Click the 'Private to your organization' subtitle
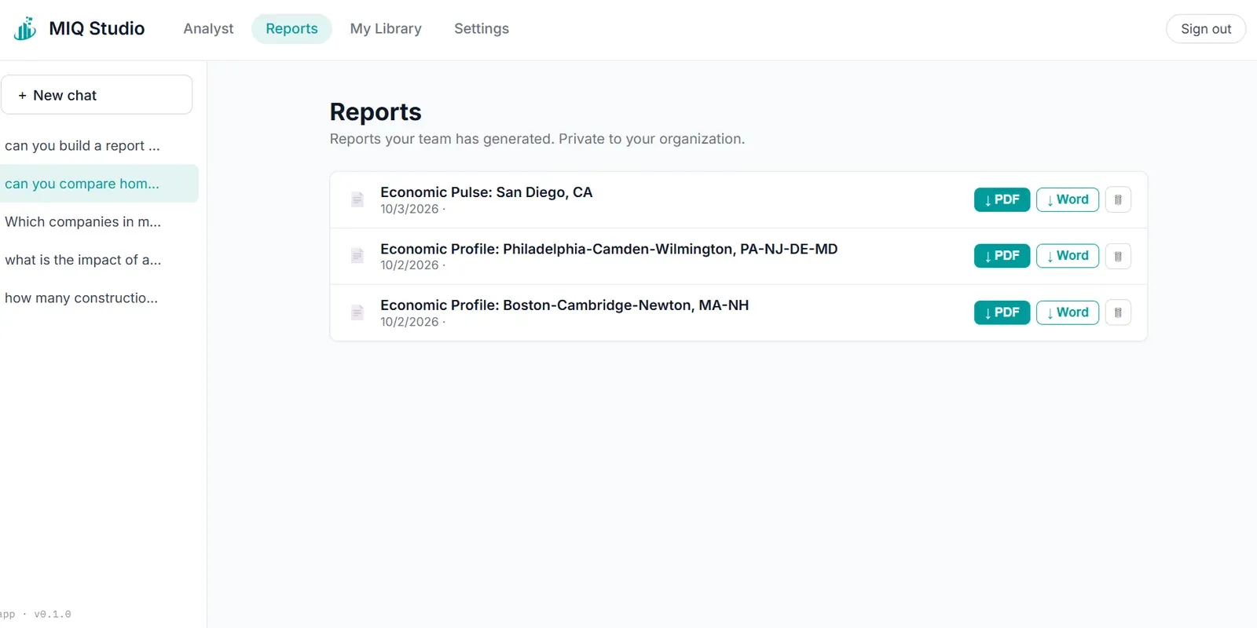The image size is (1257, 628). click(651, 139)
